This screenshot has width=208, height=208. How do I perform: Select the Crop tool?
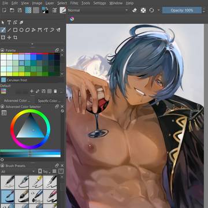15,38
